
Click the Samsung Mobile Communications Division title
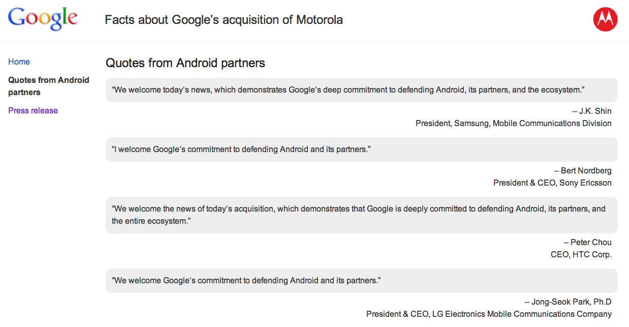click(514, 123)
